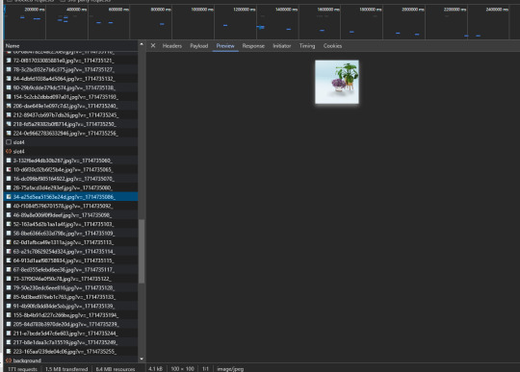Click the '1.5 MB transferred' status entry

click(66, 369)
